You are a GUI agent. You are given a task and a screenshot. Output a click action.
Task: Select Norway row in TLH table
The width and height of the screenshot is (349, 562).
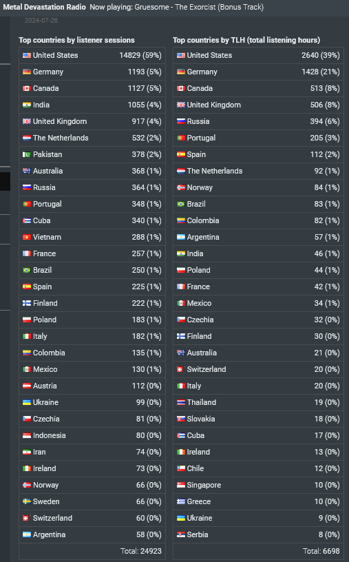(258, 187)
